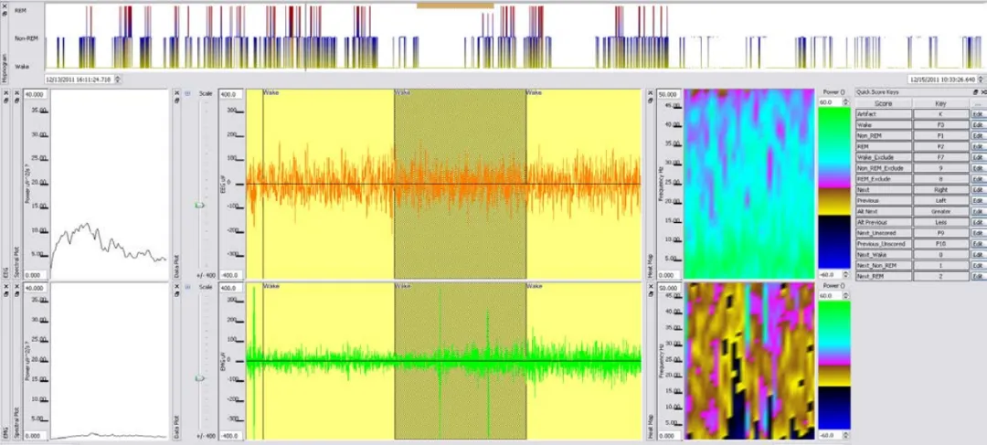Score epoch using the REM button
Screen dimensions: 987x445
click(883, 146)
